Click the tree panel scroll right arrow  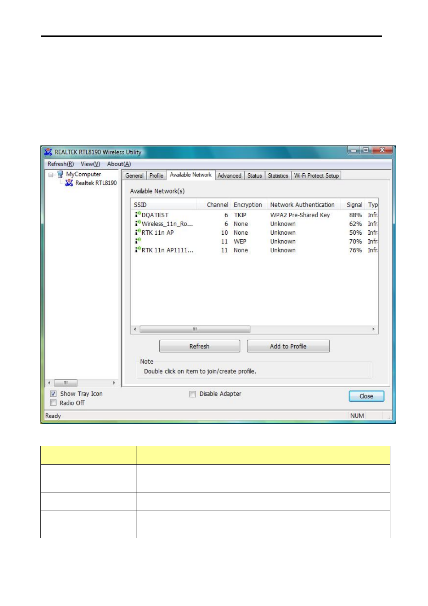114,383
